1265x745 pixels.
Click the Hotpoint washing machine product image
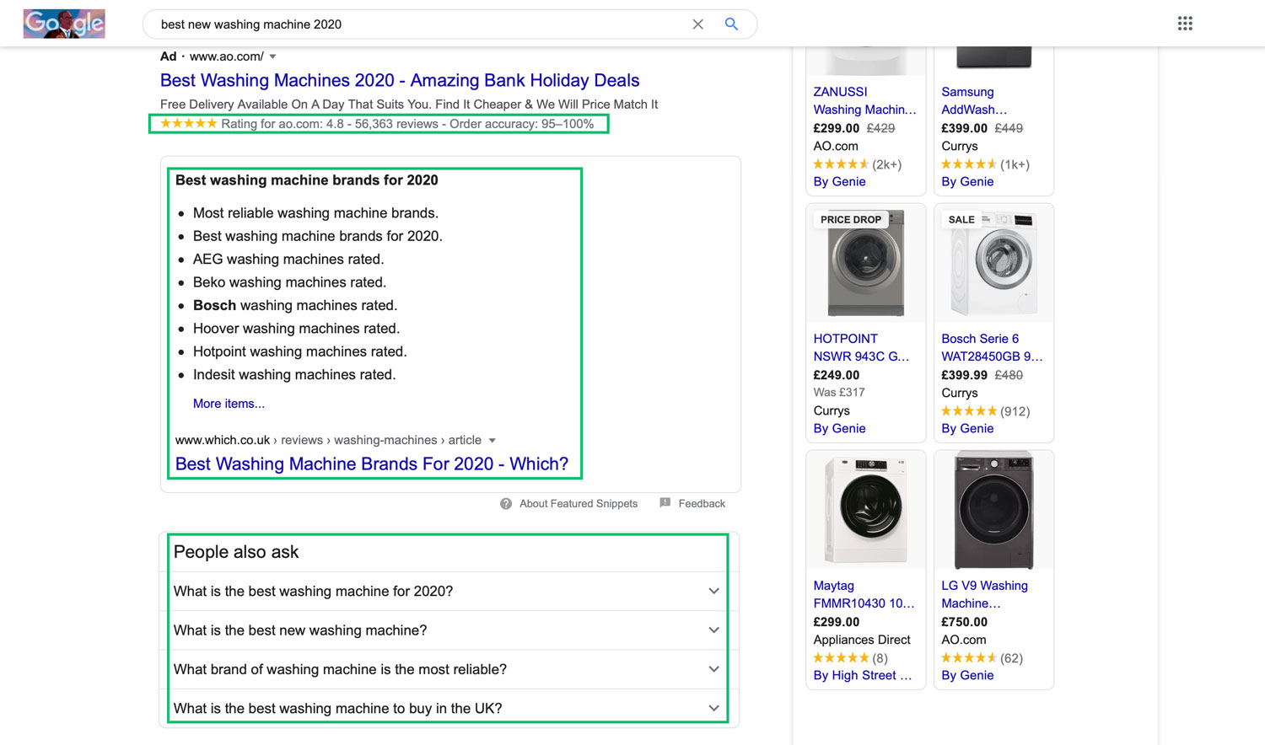click(865, 263)
